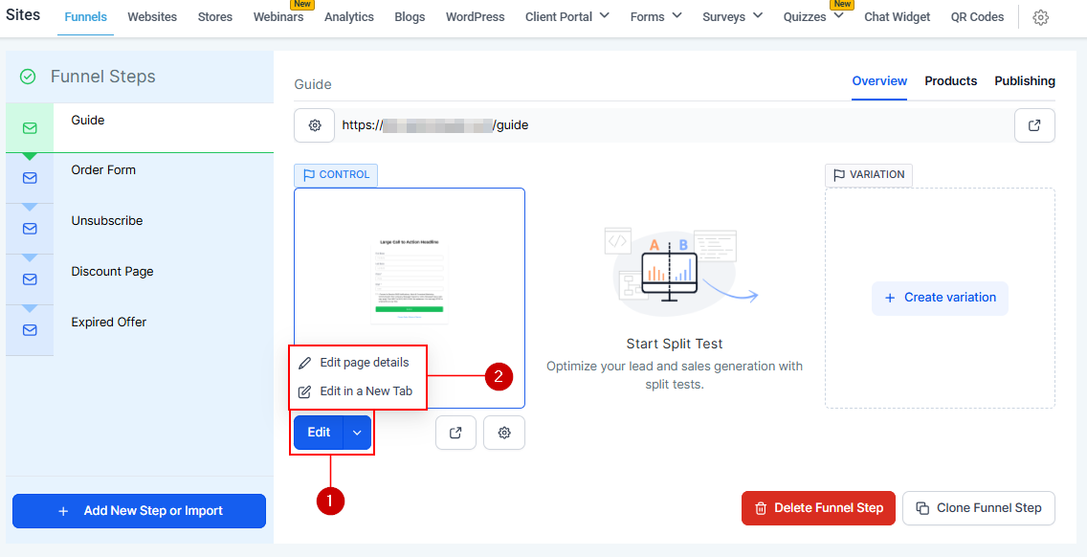This screenshot has width=1087, height=557.
Task: Click the Funnel Steps green check icon
Action: [x=28, y=77]
